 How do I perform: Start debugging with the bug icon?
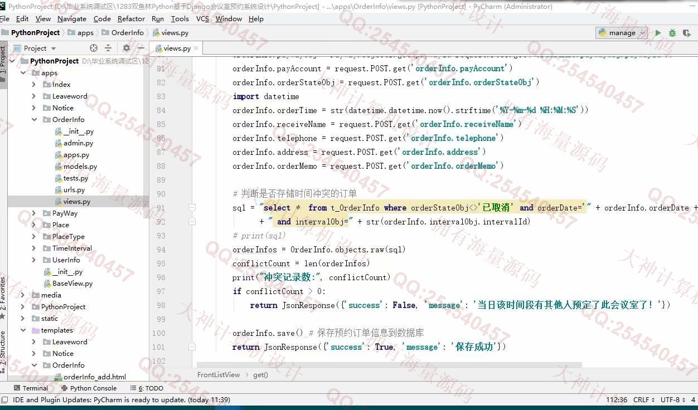[x=672, y=33]
